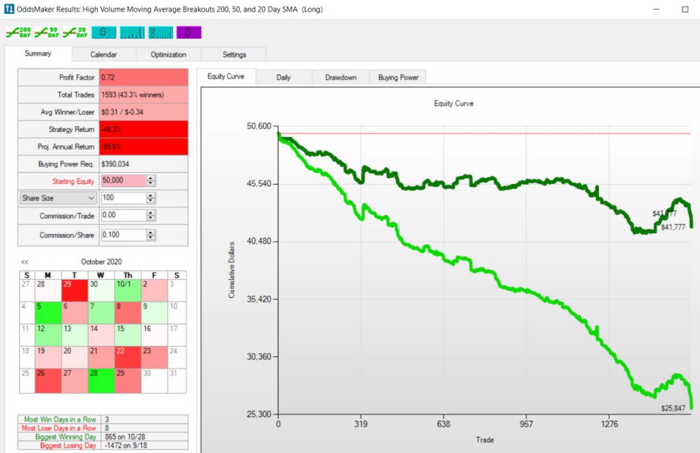The height and width of the screenshot is (453, 700).
Task: Select October 29 on the calendar
Action: (128, 380)
